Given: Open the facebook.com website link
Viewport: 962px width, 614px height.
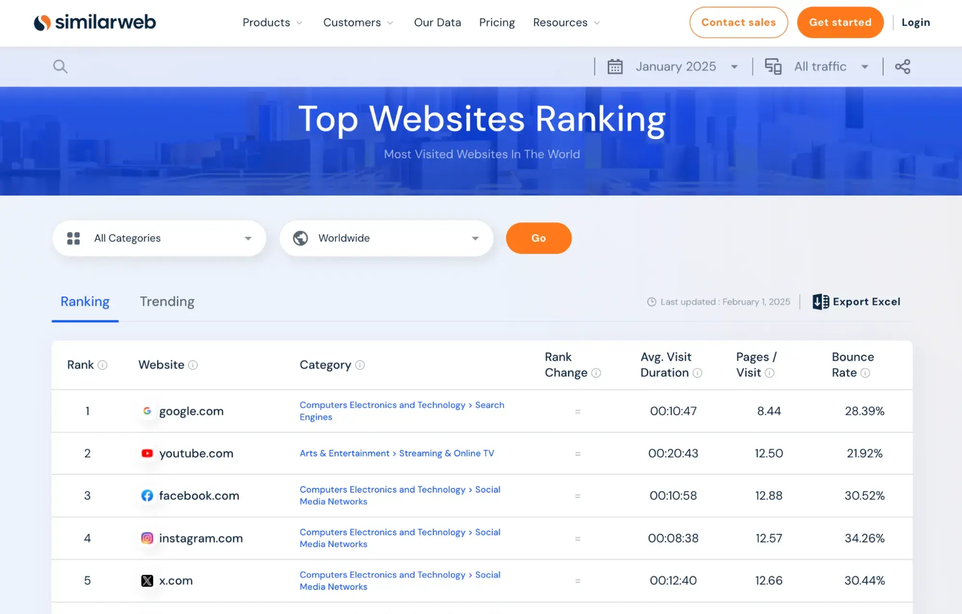Looking at the screenshot, I should (x=199, y=496).
